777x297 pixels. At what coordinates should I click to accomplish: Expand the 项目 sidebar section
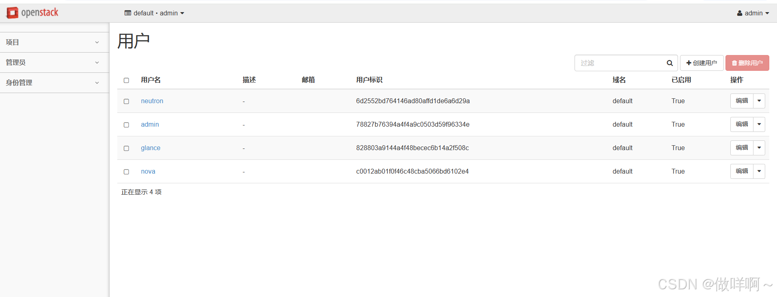pos(54,42)
